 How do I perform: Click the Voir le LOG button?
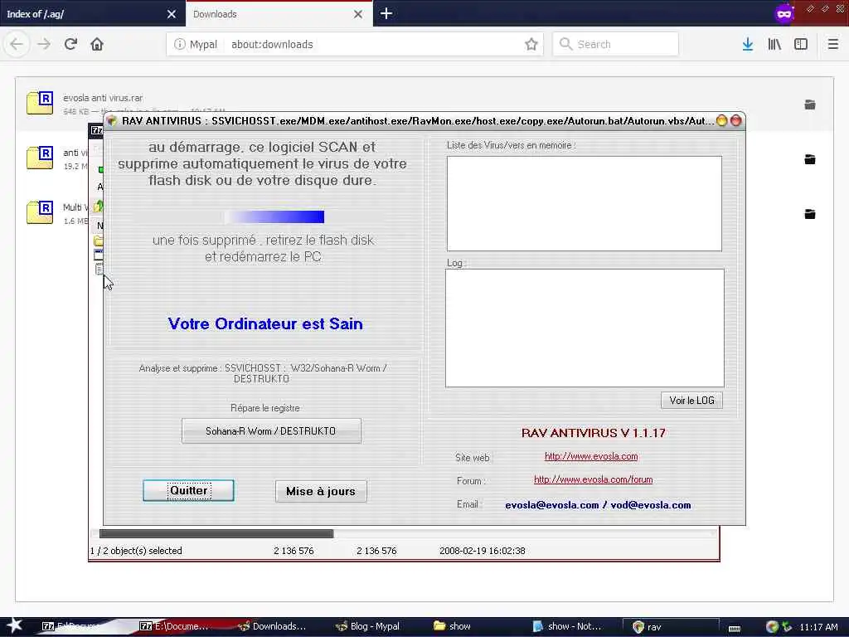click(x=691, y=401)
